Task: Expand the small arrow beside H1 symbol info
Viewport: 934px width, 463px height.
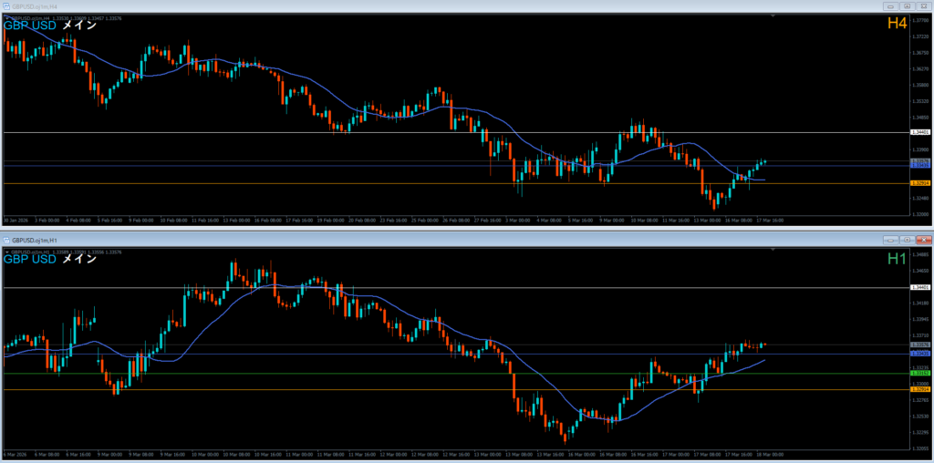Action: pyautogui.click(x=6, y=251)
